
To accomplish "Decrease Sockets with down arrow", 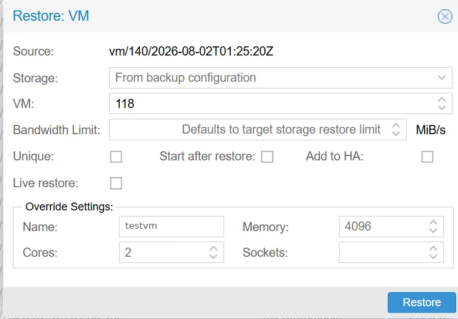I will point(433,256).
